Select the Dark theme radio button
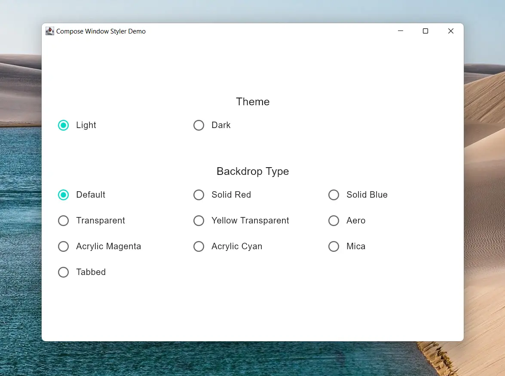 point(199,125)
